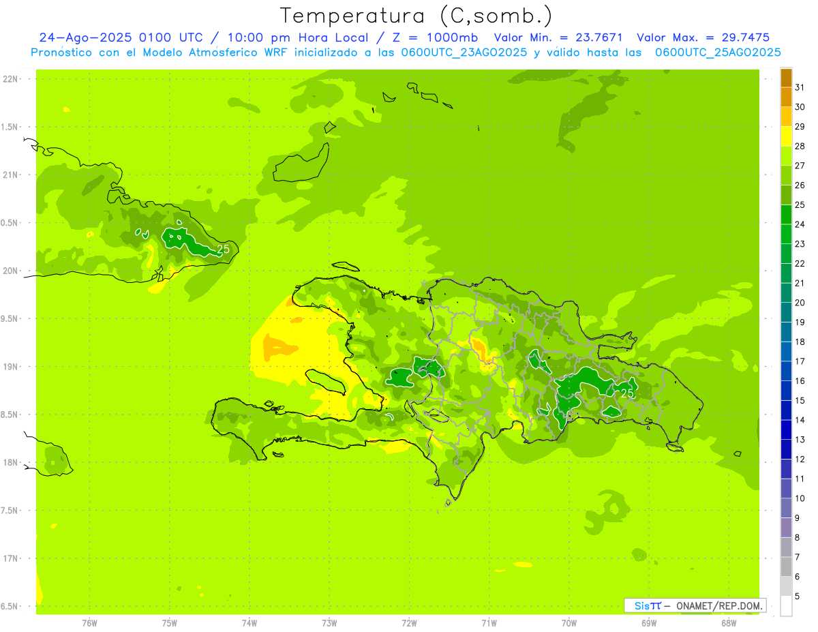The width and height of the screenshot is (818, 632).
Task: Pick the teal swatch between 19 and 20
Action: tap(786, 313)
